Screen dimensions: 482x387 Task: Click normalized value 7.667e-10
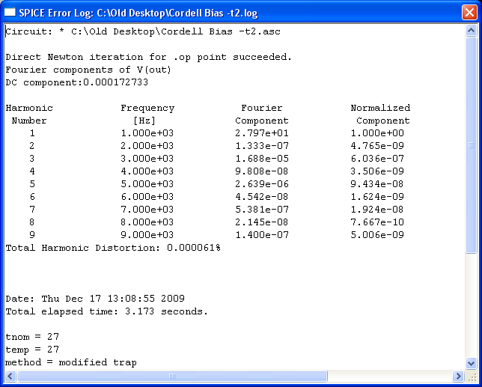pyautogui.click(x=377, y=222)
